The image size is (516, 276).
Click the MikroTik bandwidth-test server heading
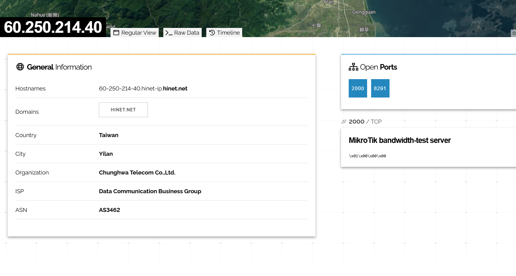[399, 140]
